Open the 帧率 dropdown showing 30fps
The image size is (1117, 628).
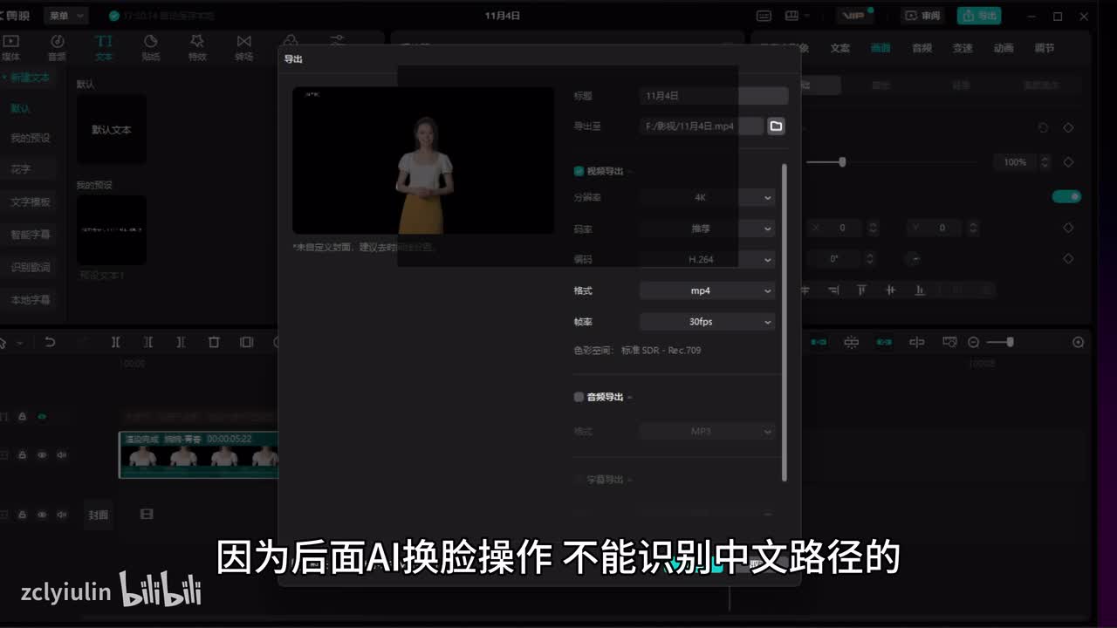pyautogui.click(x=707, y=322)
